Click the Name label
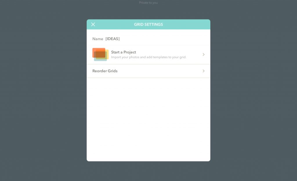 (98, 39)
